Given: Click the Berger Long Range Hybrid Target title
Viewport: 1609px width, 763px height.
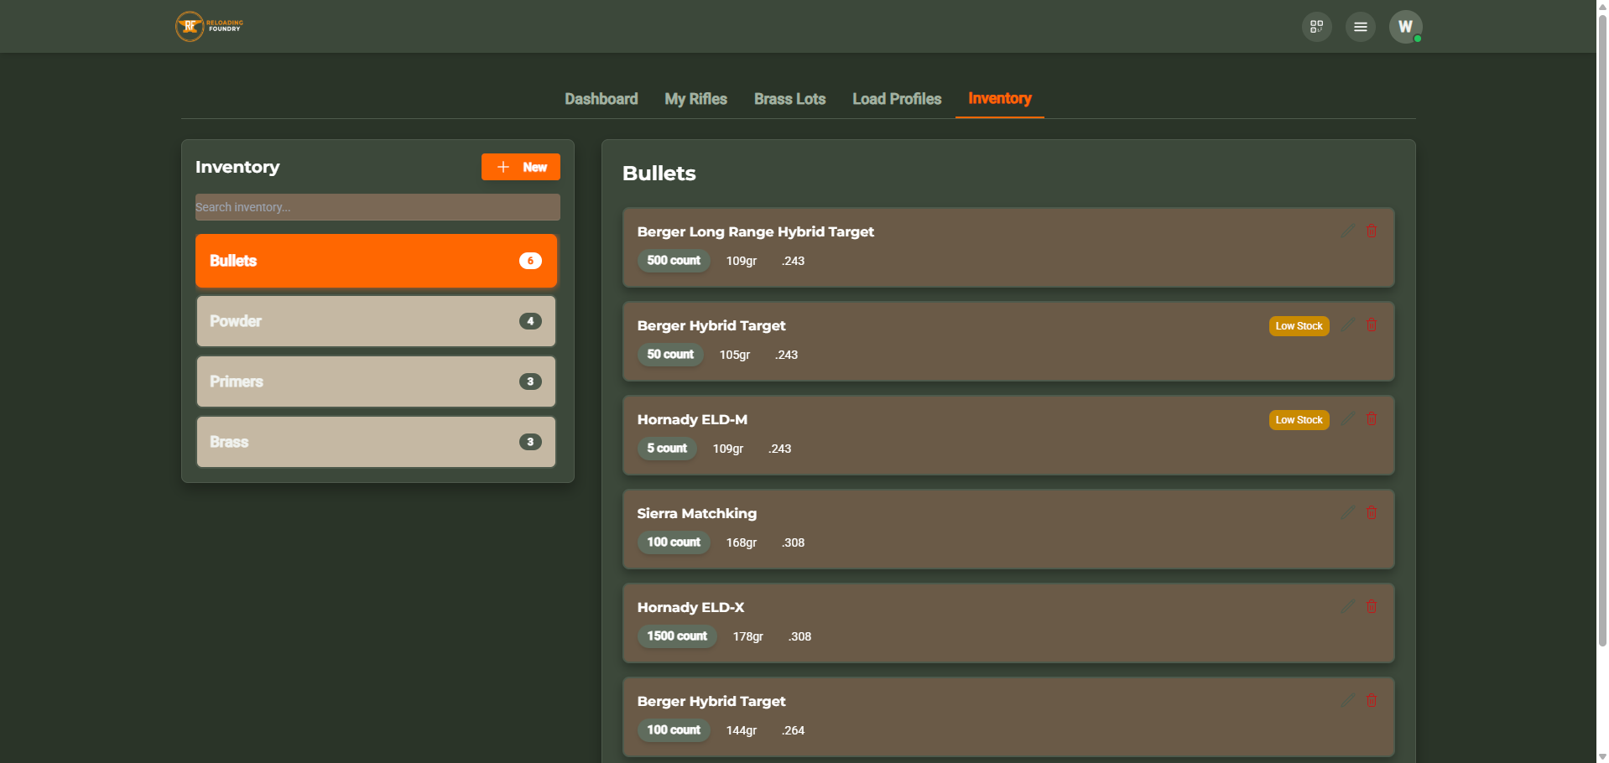Looking at the screenshot, I should (755, 231).
